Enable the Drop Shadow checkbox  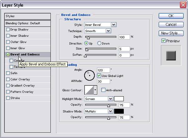click(x=8, y=30)
